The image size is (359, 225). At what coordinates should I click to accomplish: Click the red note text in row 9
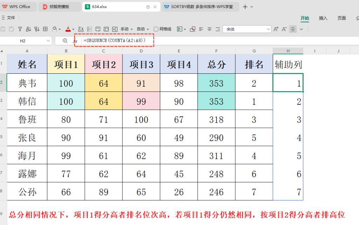(x=177, y=215)
